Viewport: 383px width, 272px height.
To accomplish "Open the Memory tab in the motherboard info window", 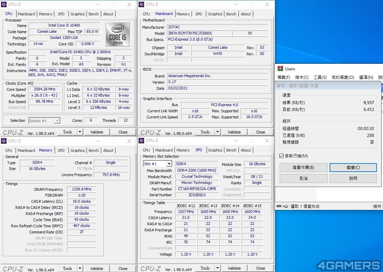I will (x=183, y=14).
